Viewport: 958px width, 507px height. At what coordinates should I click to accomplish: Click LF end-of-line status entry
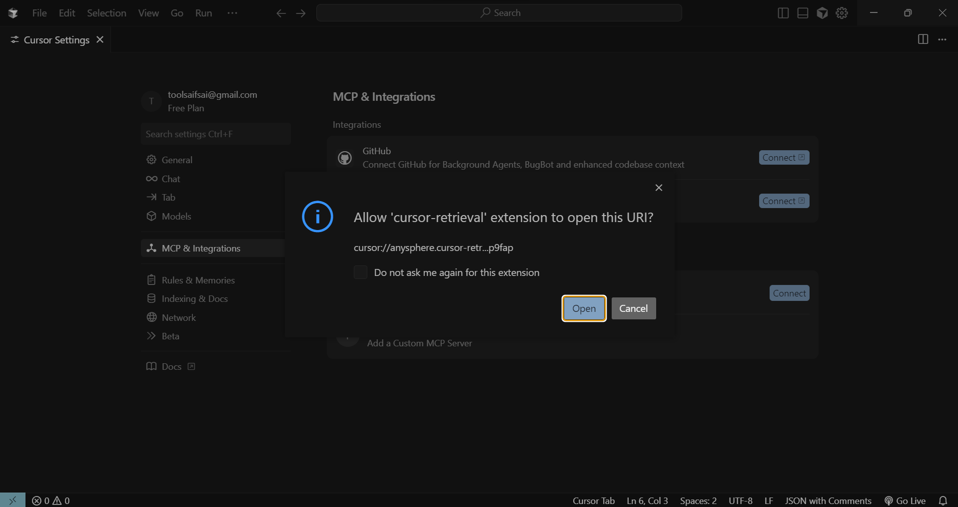click(x=769, y=501)
